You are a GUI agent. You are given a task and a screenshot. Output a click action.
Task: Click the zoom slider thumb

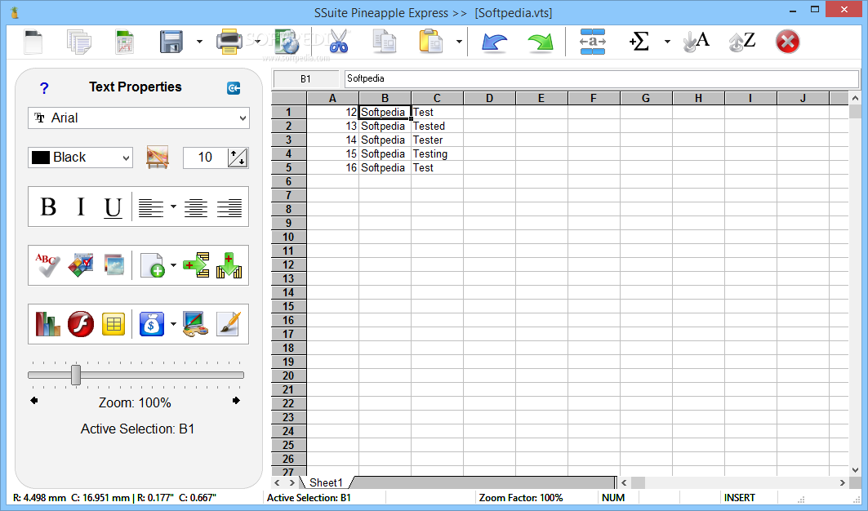point(76,375)
